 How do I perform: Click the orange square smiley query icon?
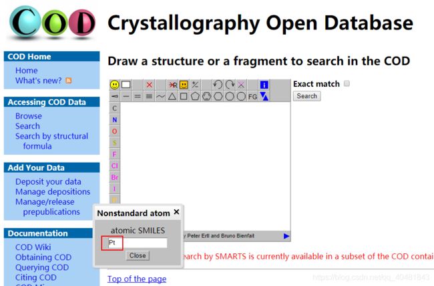pyautogui.click(x=184, y=85)
